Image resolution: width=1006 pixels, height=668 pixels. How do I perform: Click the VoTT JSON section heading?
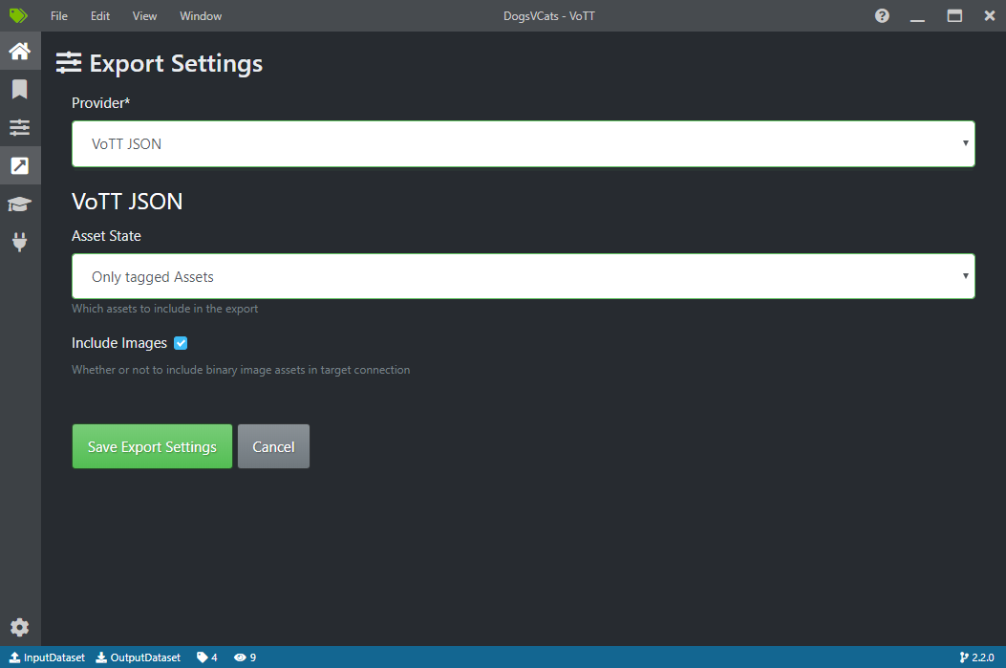coord(127,202)
